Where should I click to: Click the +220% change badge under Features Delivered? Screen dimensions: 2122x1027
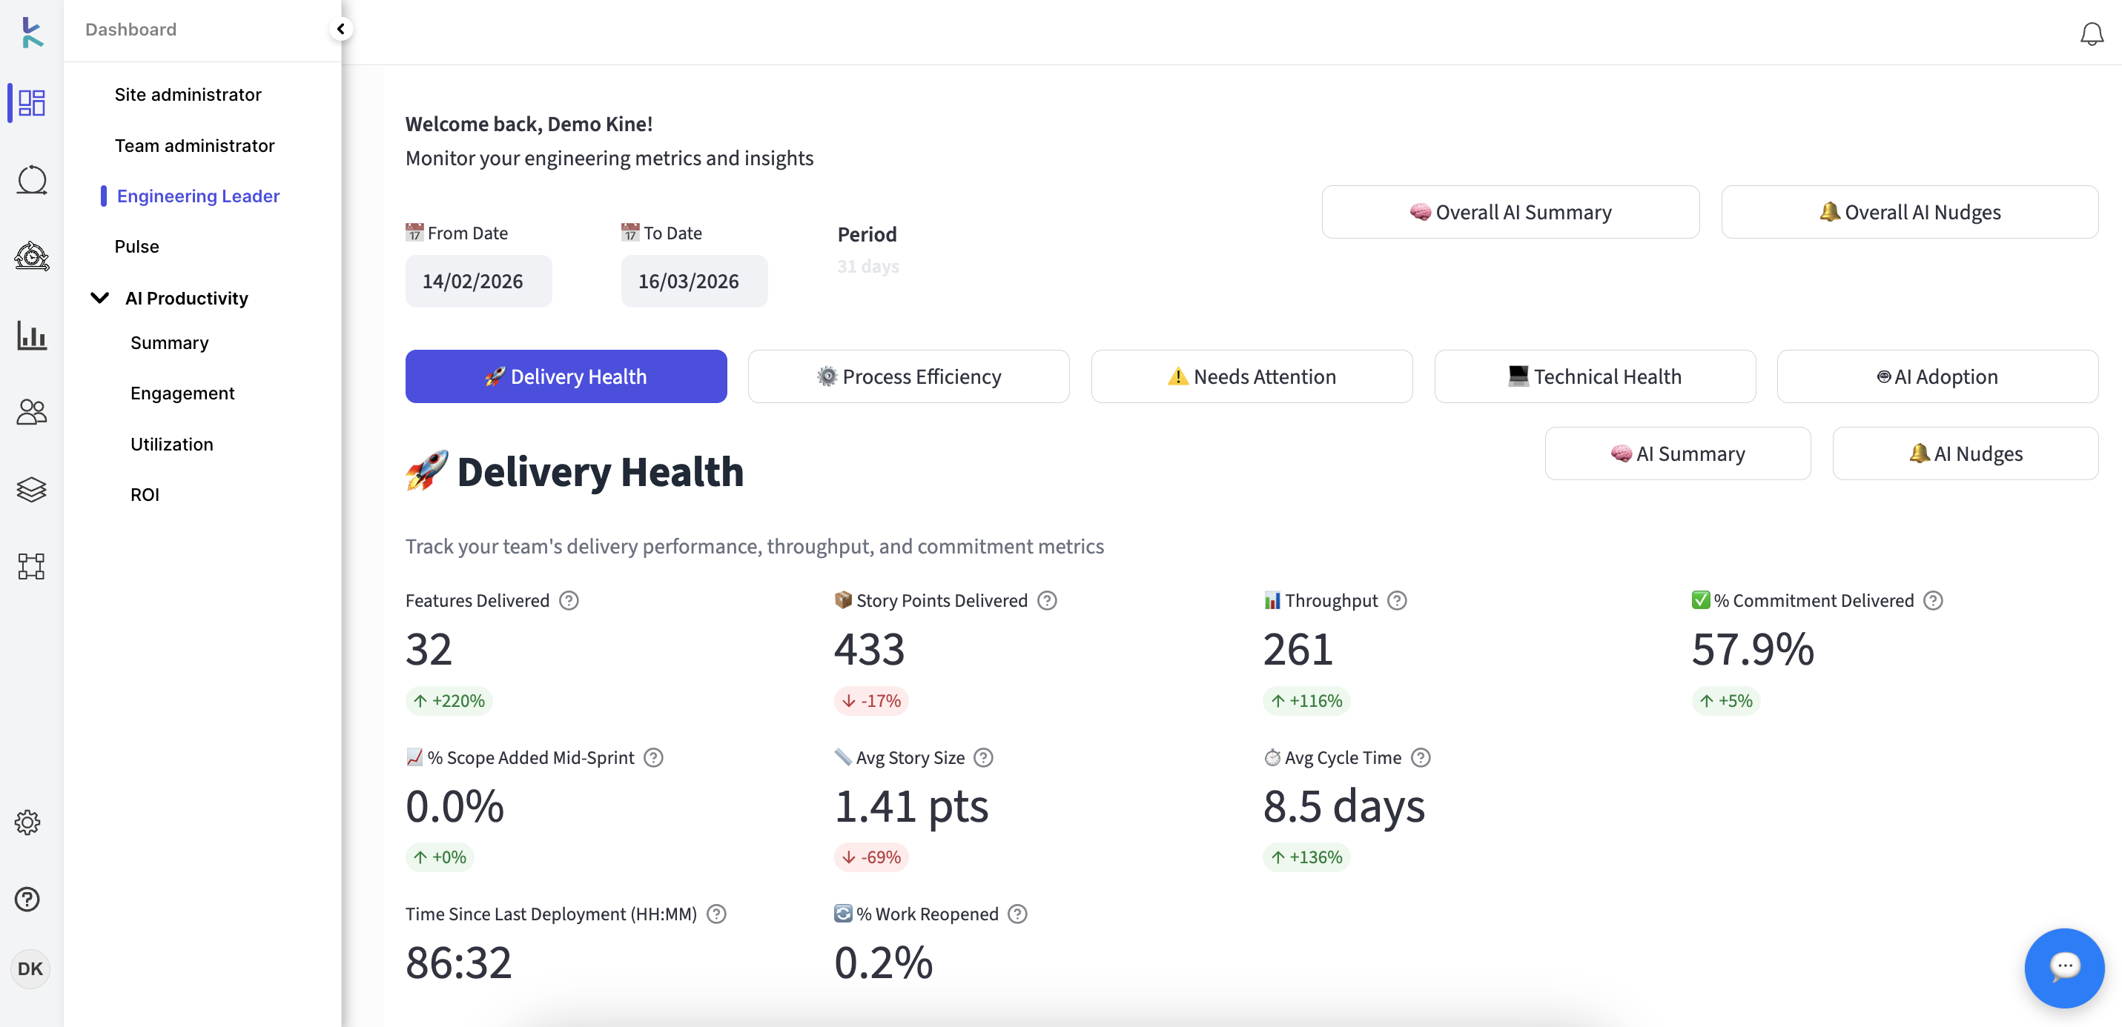point(449,701)
